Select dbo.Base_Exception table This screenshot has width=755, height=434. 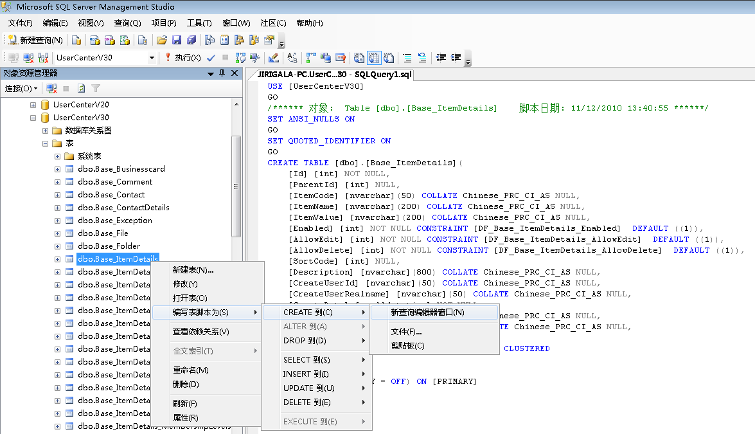pos(115,221)
